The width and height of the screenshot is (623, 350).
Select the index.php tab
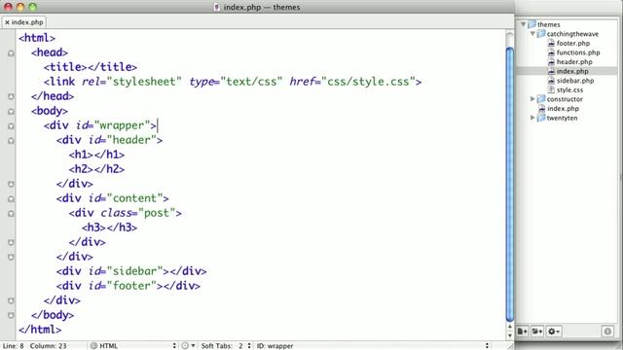coord(23,22)
